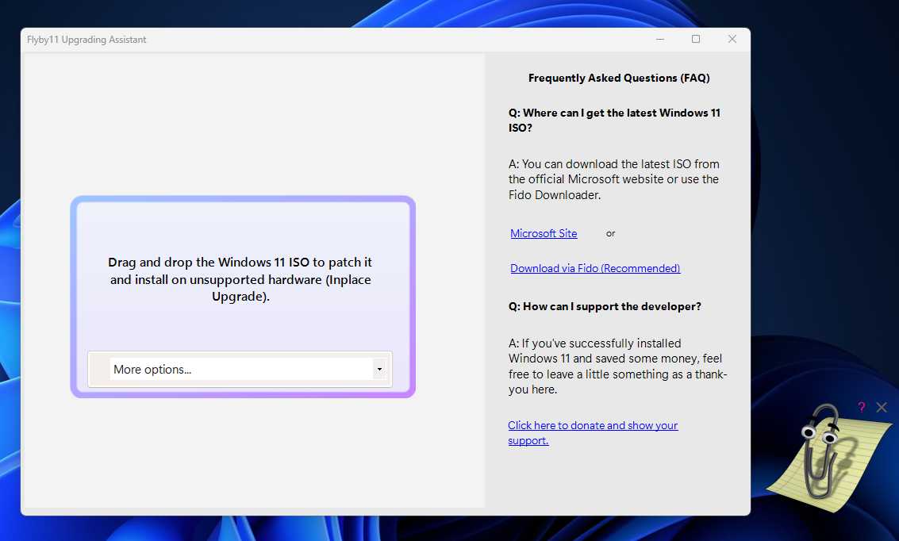Click question 'Where can I get the latest Windows 11 ISO?'
The width and height of the screenshot is (899, 541).
click(614, 121)
